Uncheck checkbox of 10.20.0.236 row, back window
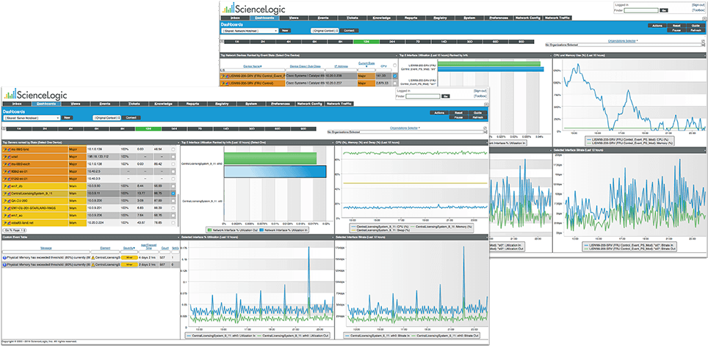The width and height of the screenshot is (708, 346). pos(394,76)
